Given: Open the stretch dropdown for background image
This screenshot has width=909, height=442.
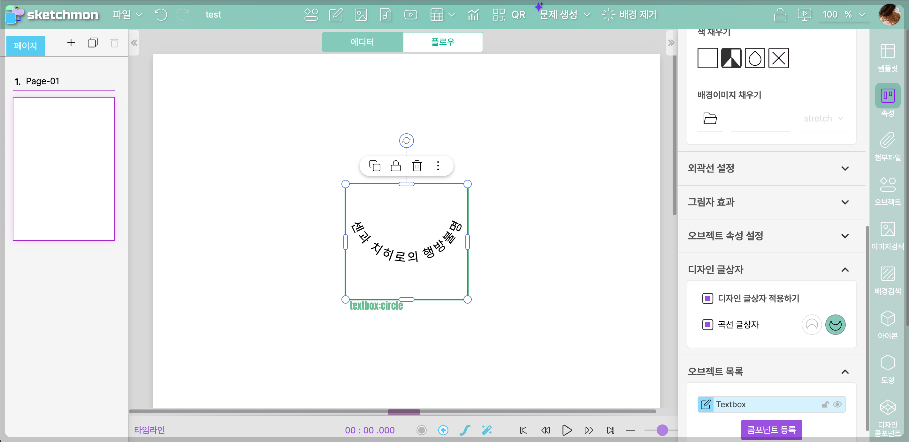Looking at the screenshot, I should (x=822, y=119).
